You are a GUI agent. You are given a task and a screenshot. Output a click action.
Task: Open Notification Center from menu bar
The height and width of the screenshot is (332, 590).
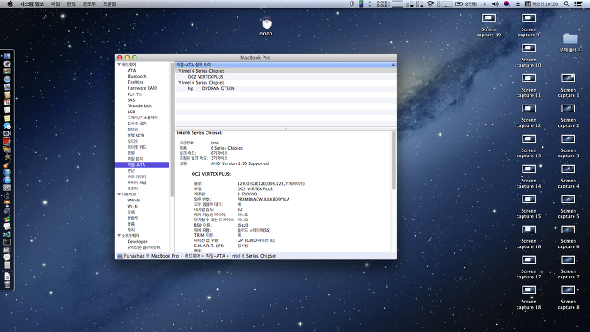pos(579,3)
